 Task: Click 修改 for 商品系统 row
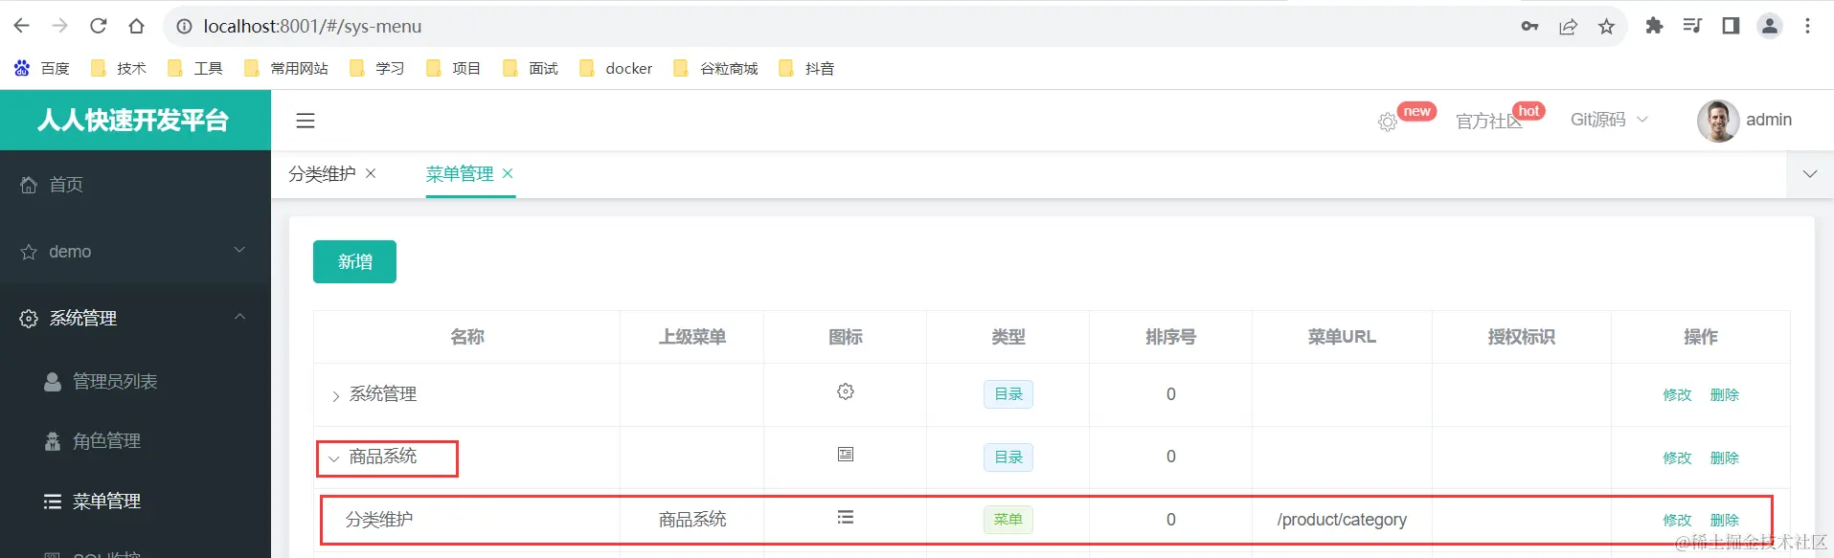1677,458
